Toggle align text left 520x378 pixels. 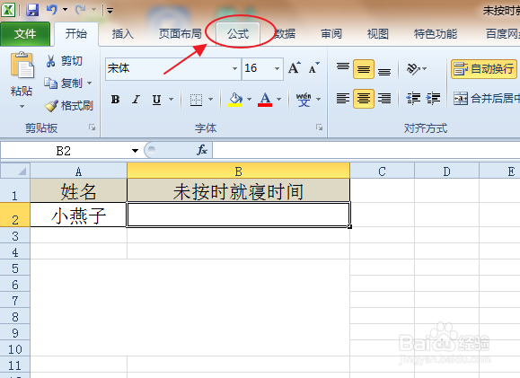(343, 99)
